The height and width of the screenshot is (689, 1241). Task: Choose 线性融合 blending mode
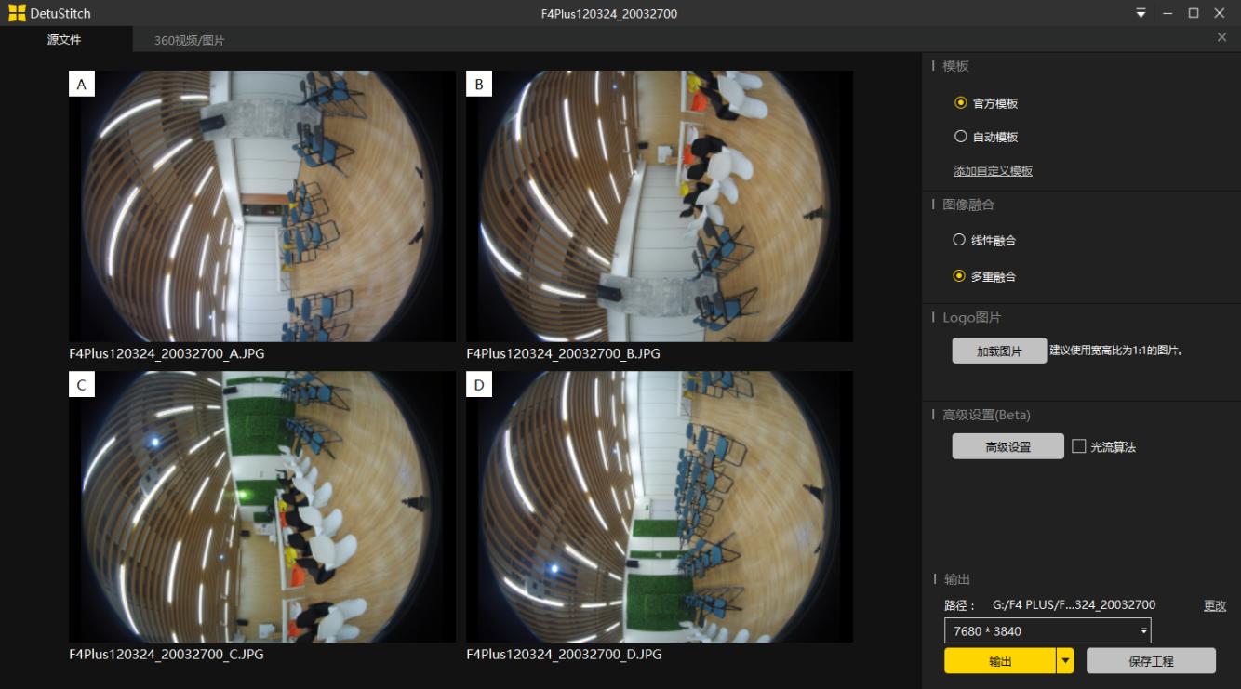959,240
